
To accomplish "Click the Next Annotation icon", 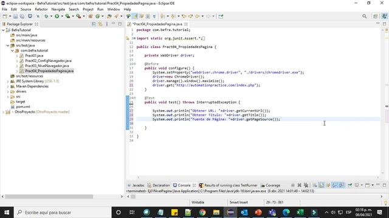I will 162,16.
